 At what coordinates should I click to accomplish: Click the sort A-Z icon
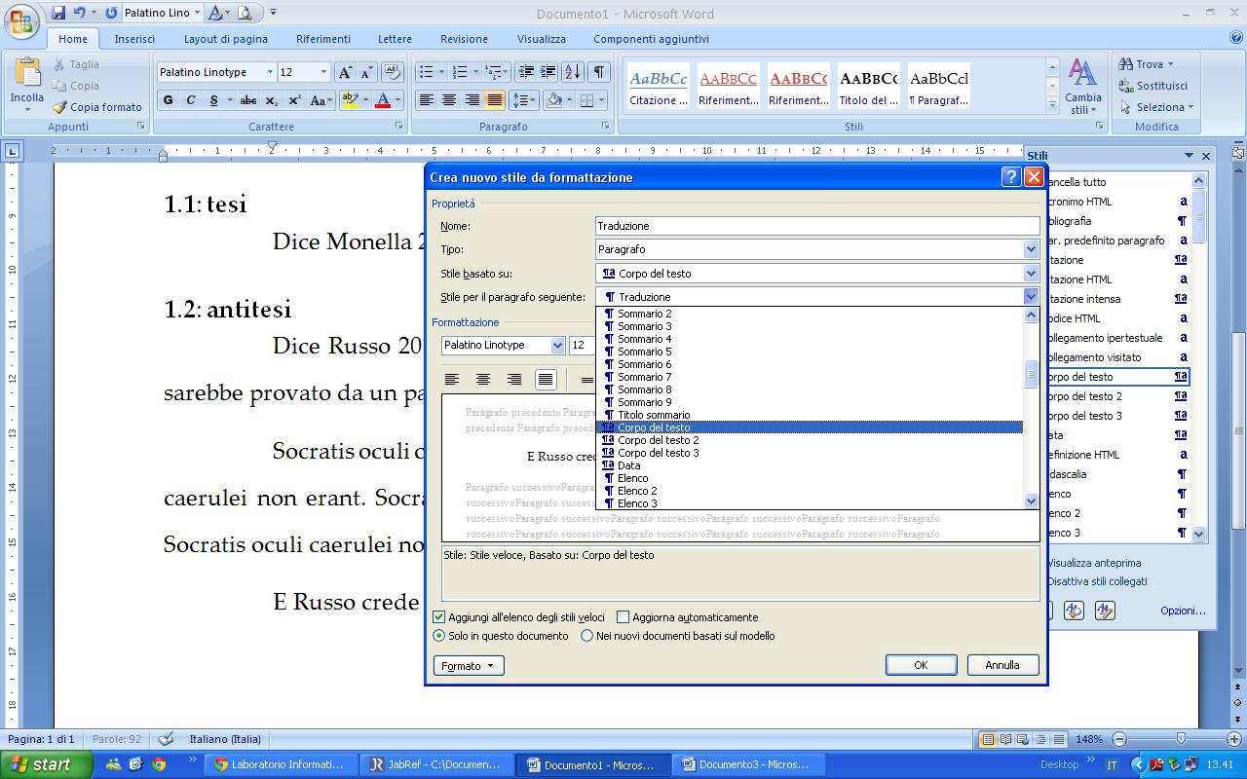(x=573, y=72)
